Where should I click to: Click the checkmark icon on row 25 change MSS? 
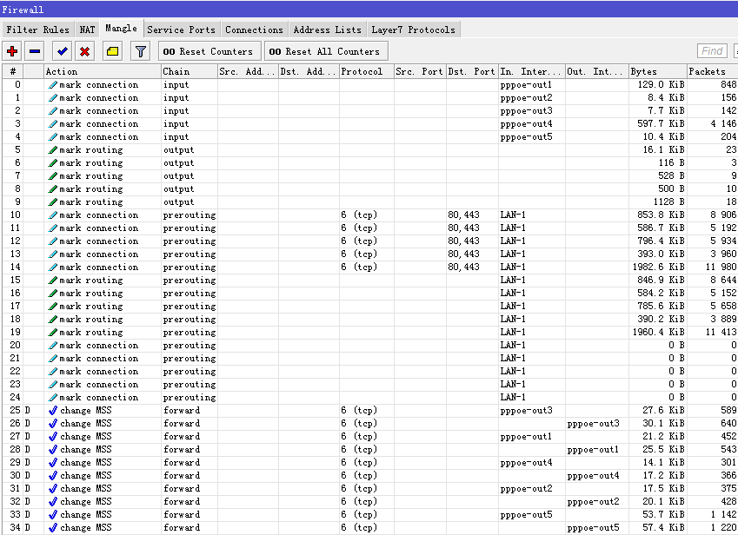pos(53,411)
